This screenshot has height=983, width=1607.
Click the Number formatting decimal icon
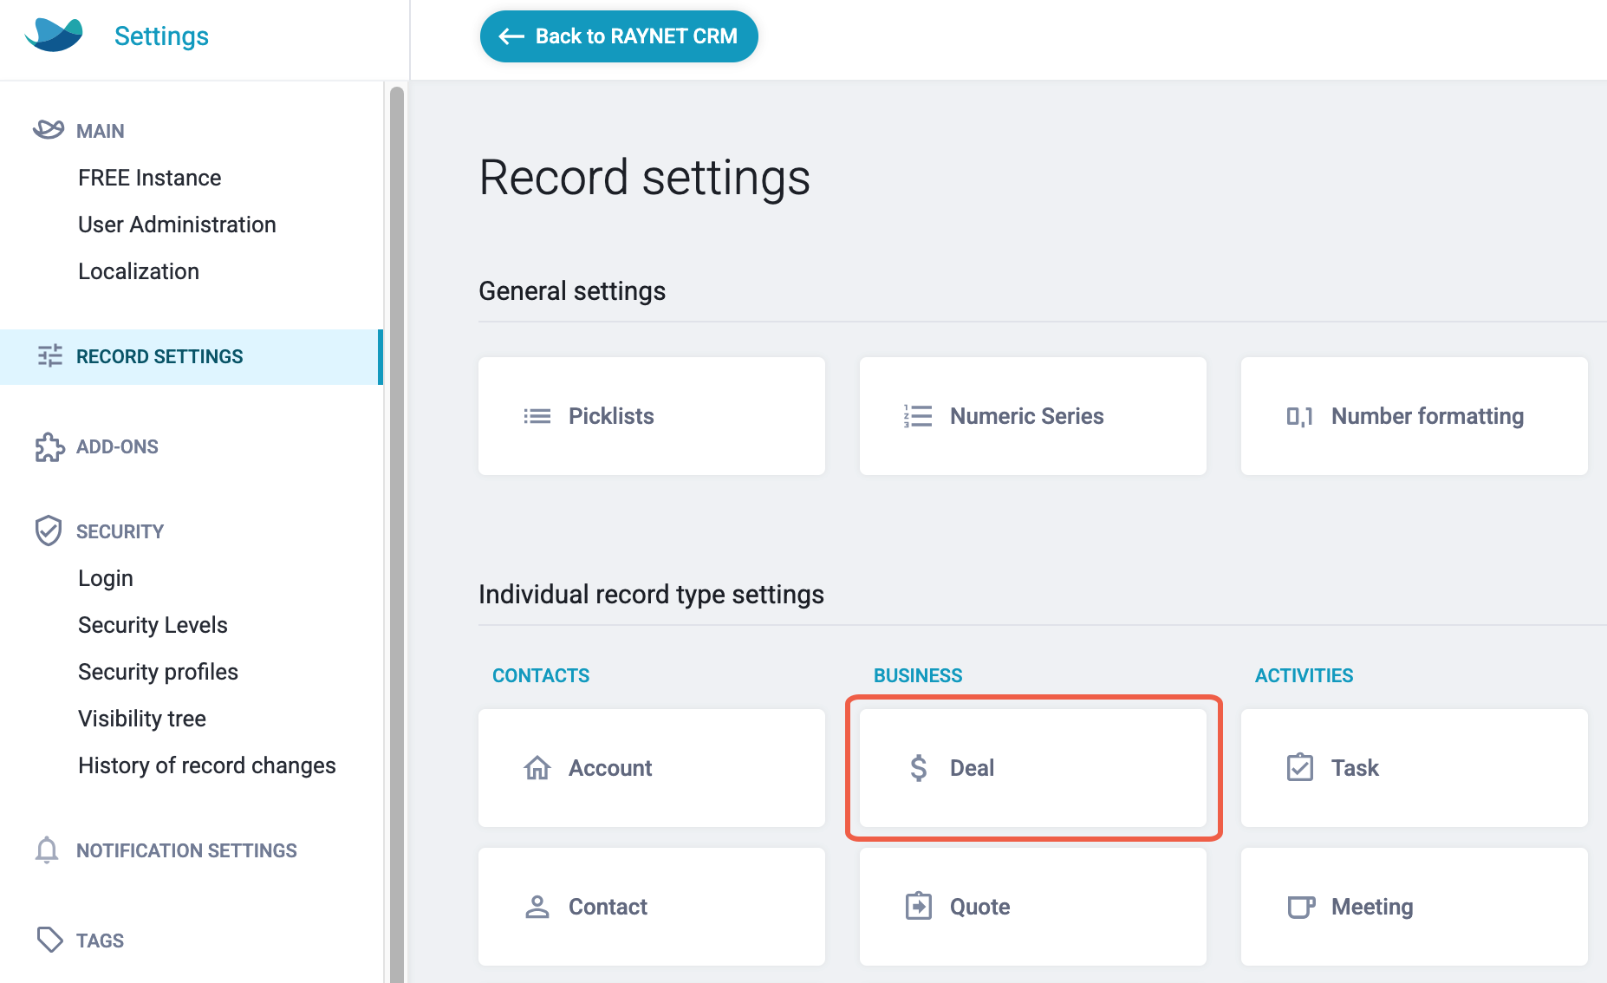click(1299, 416)
